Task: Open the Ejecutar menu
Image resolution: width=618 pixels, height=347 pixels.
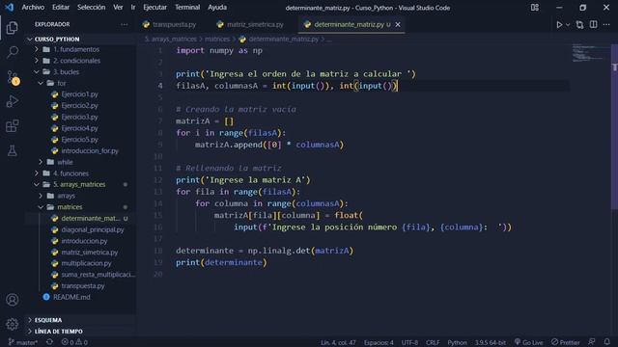Action: point(154,8)
